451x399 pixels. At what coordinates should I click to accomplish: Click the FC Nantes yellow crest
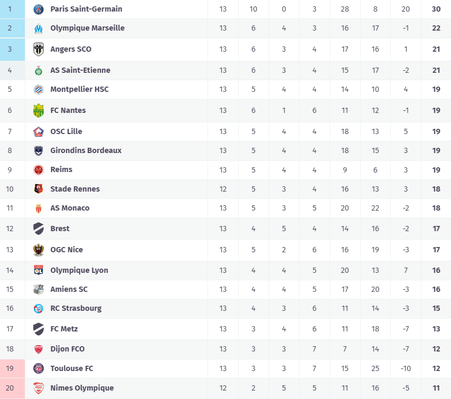click(39, 110)
